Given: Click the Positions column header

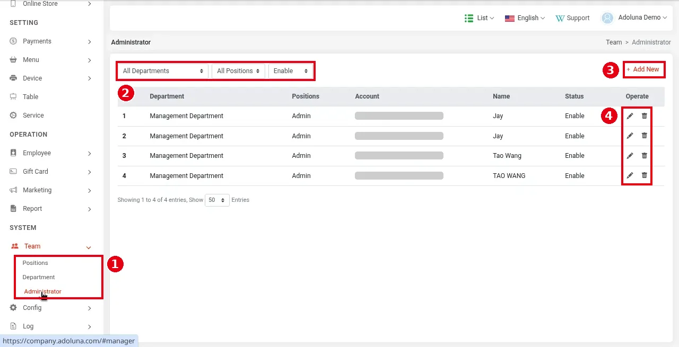Looking at the screenshot, I should pyautogui.click(x=306, y=96).
